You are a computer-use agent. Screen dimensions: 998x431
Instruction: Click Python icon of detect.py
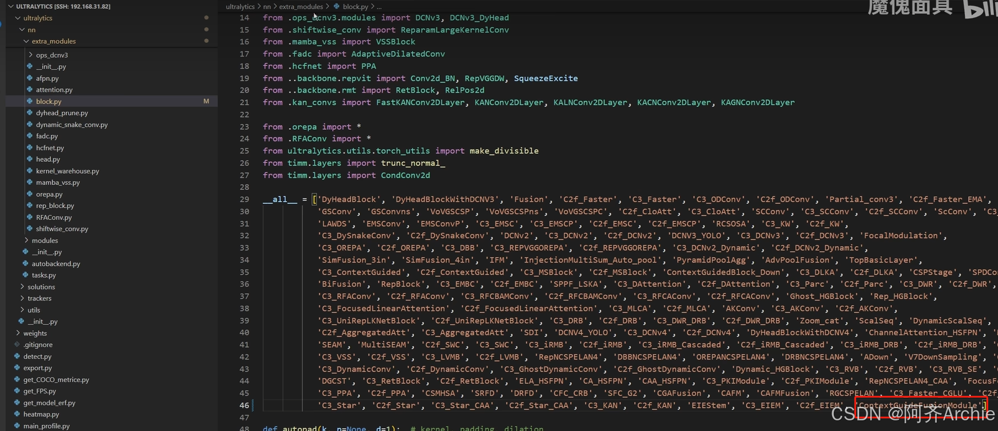17,356
